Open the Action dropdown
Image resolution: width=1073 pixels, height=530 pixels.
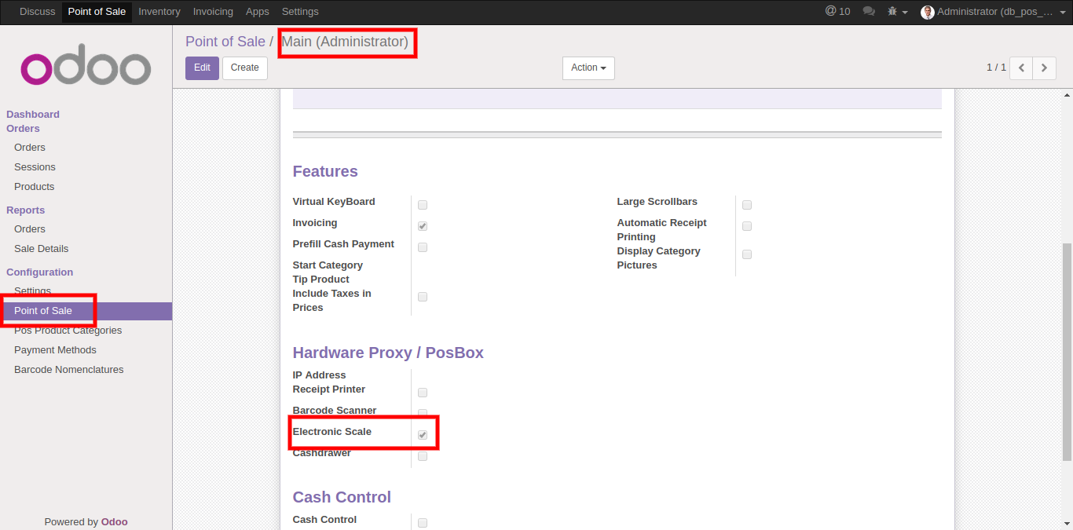coord(588,68)
